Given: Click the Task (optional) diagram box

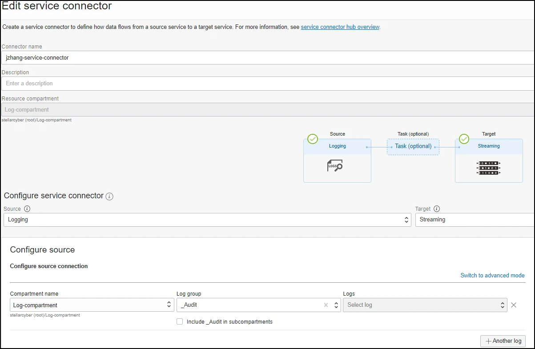Looking at the screenshot, I should [x=413, y=146].
